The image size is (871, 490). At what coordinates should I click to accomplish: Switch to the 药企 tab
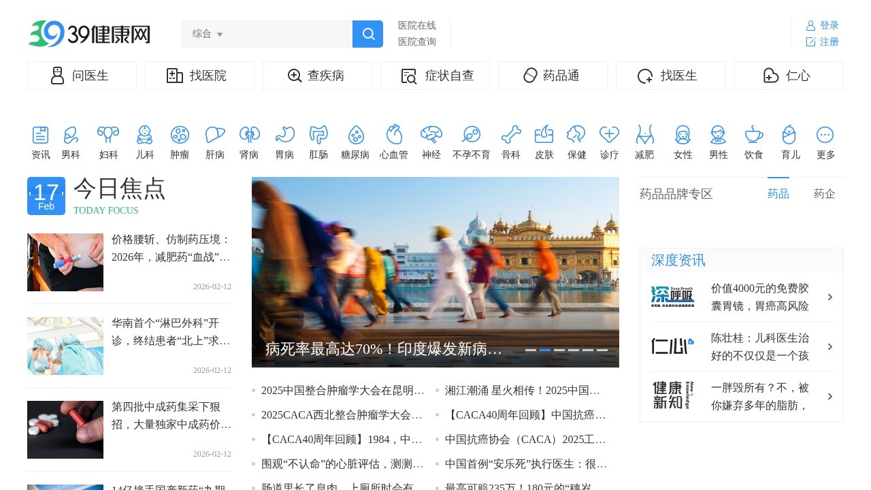click(x=824, y=194)
